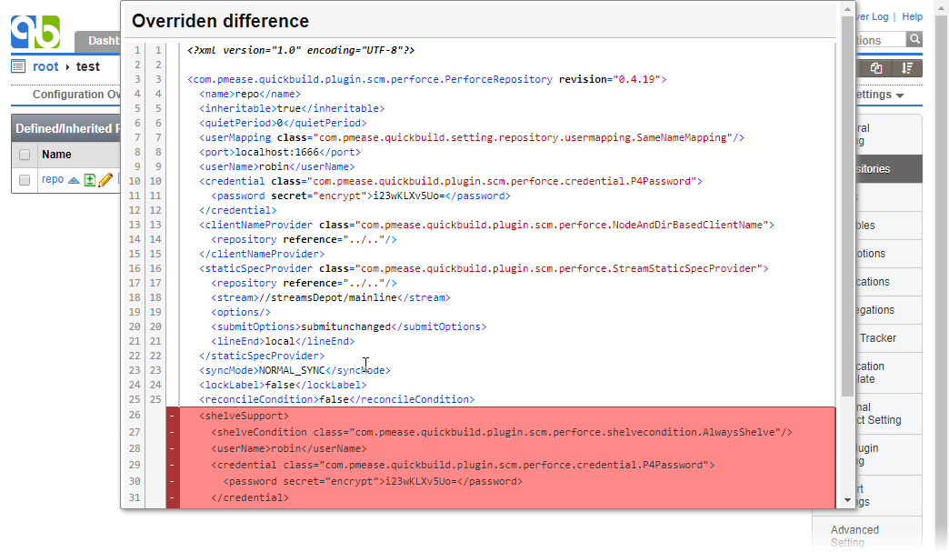Screen dimensions: 949x552
Task: Click the inheritable true line
Action: (292, 108)
